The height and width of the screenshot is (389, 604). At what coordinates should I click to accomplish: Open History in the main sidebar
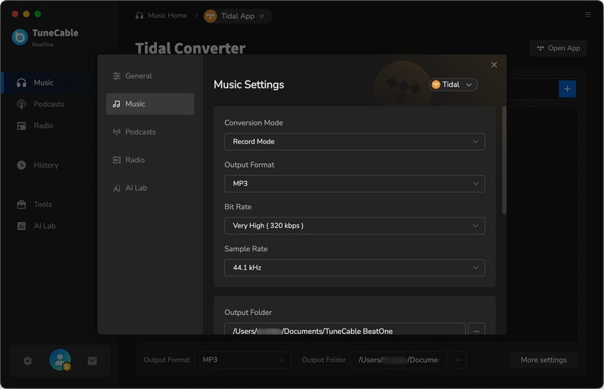click(x=48, y=165)
